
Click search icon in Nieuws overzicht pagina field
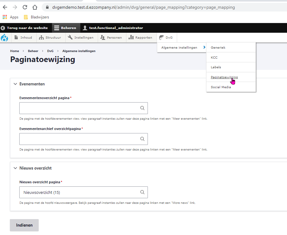point(142,192)
